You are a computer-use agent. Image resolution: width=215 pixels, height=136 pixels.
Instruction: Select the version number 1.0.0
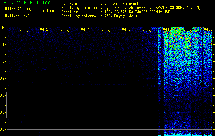click(x=46, y=3)
